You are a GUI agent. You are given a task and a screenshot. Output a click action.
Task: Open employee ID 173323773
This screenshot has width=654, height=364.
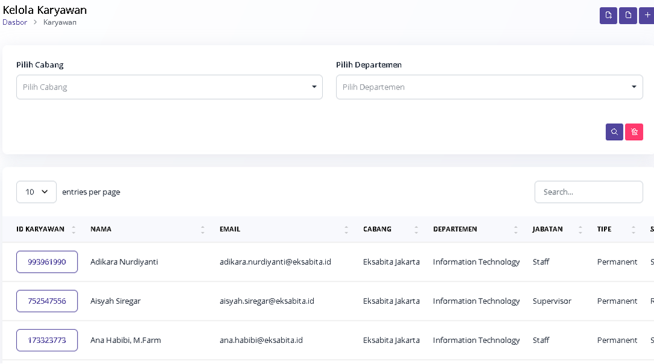[x=47, y=341]
